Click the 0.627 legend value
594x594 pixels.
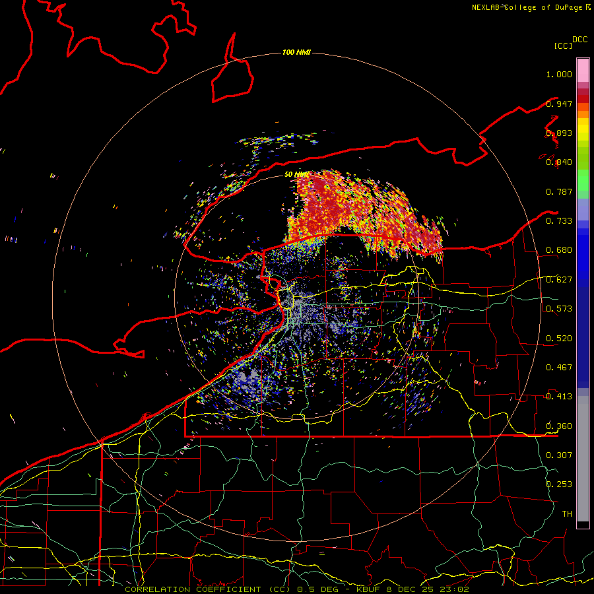[559, 280]
